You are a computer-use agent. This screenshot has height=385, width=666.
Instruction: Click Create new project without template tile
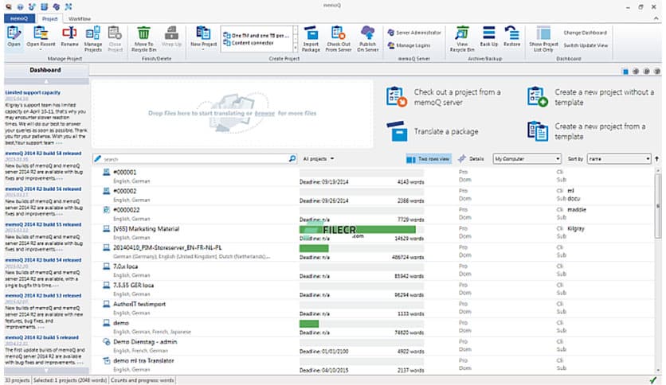(590, 97)
